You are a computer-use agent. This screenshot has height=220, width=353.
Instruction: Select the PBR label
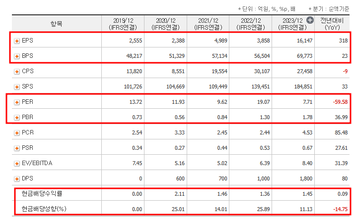[27, 117]
